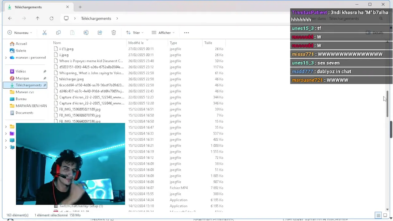The image size is (393, 221).
Task: Switch to details list view in status bar
Action: (379, 215)
